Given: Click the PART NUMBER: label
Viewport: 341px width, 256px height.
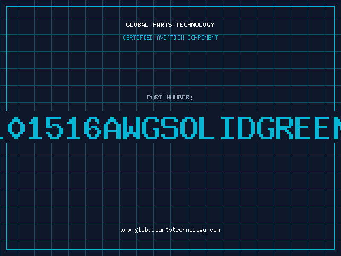Looking at the screenshot, I should pyautogui.click(x=170, y=98).
